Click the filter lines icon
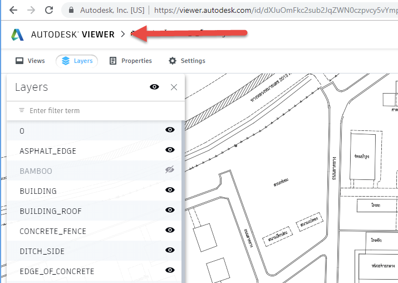 click(x=22, y=110)
